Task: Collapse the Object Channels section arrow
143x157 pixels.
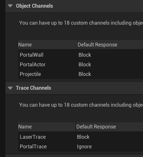Action: [10, 6]
